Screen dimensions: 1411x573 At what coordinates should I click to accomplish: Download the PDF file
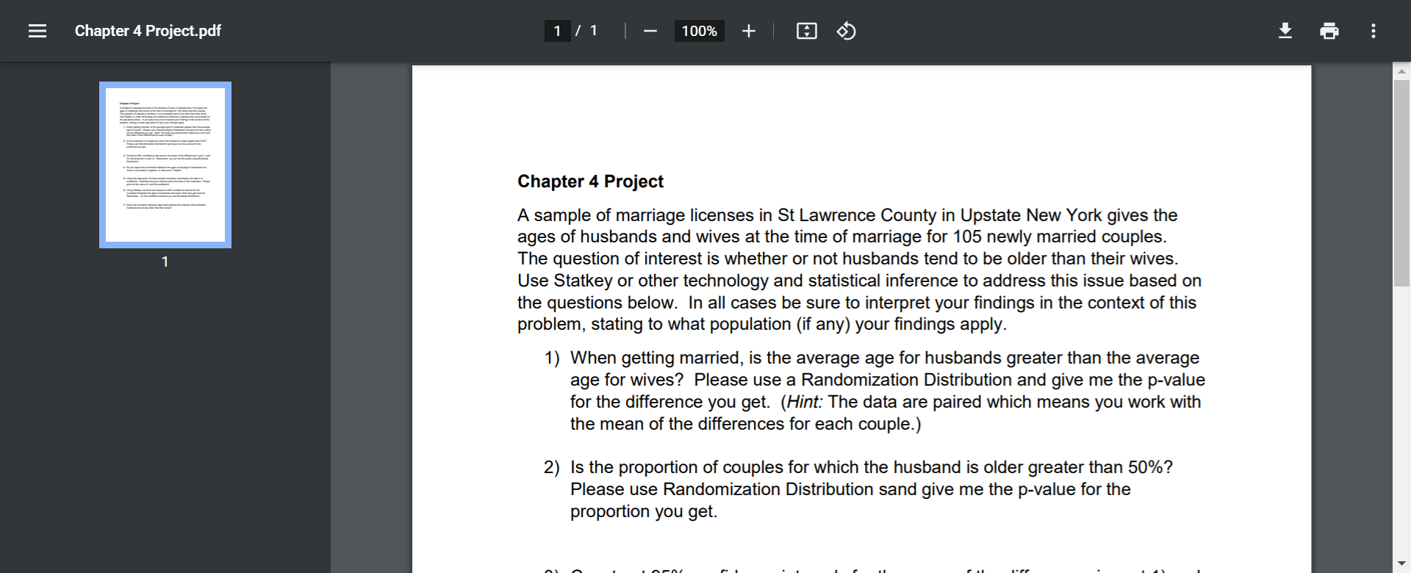point(1285,31)
